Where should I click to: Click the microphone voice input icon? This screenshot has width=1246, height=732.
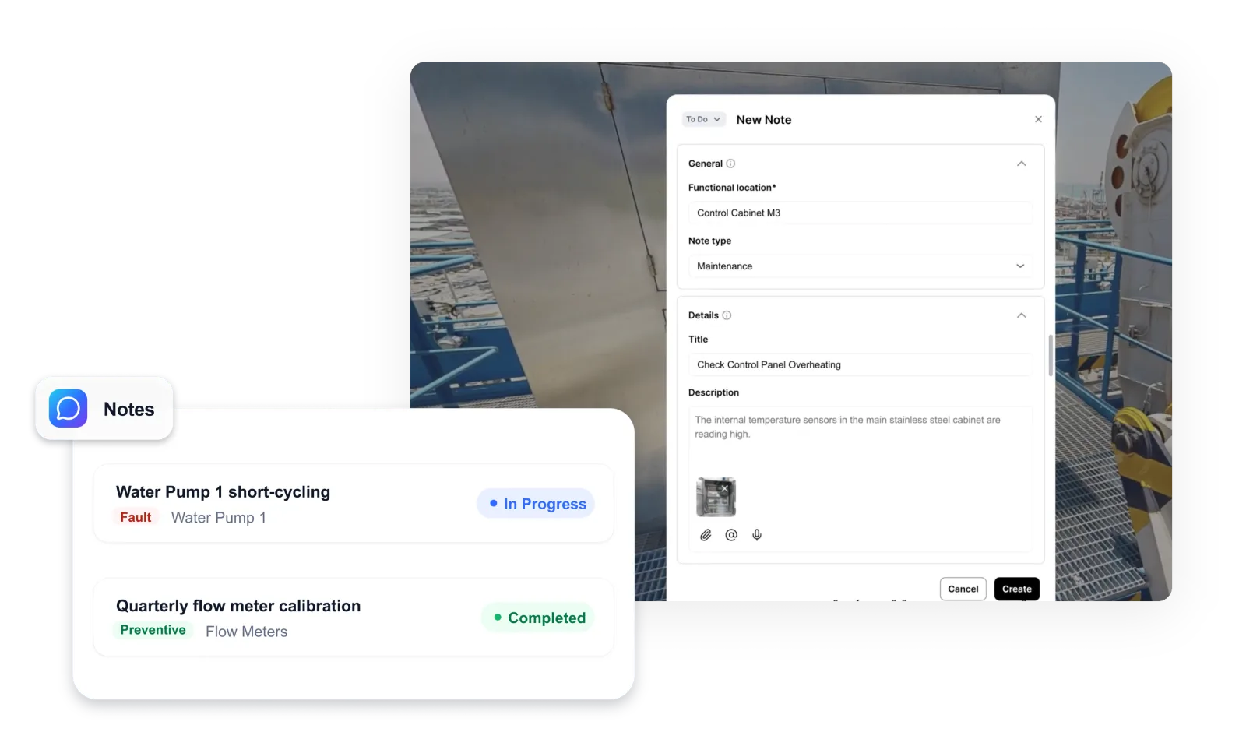click(x=757, y=535)
